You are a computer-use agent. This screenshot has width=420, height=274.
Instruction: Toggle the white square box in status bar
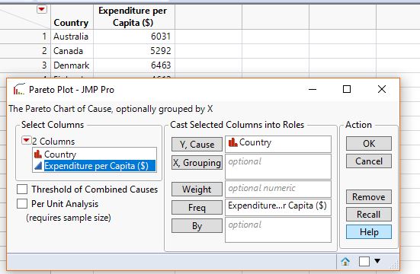pyautogui.click(x=364, y=261)
